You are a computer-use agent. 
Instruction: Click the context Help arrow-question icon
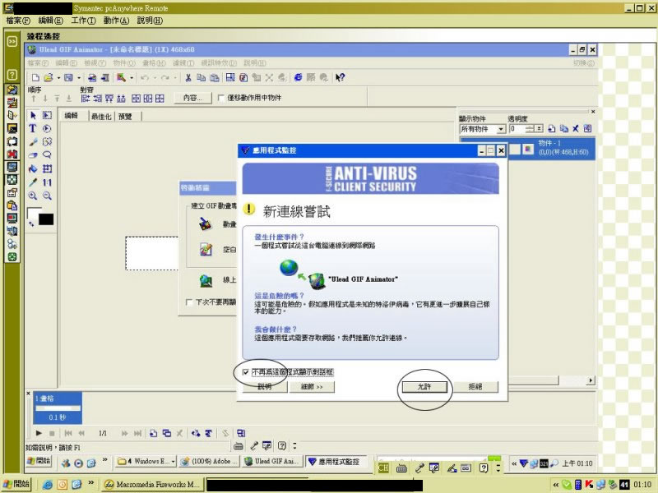tap(340, 77)
